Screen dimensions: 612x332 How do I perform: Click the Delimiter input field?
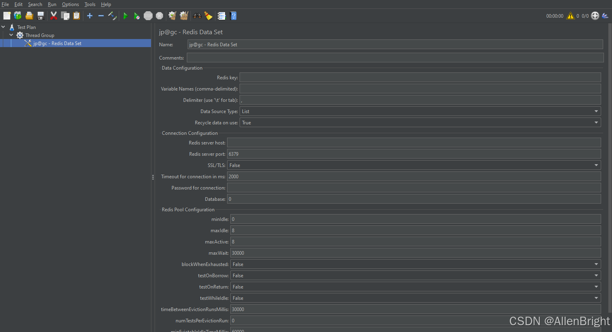point(420,100)
